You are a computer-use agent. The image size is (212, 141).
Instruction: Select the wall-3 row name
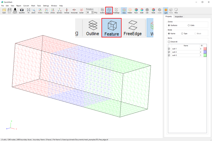tap(174, 55)
